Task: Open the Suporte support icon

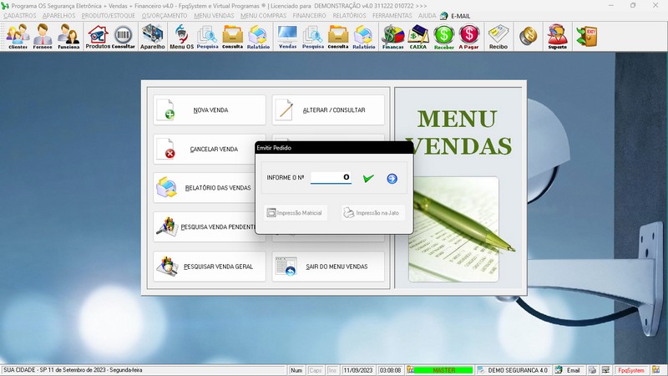Action: [557, 37]
